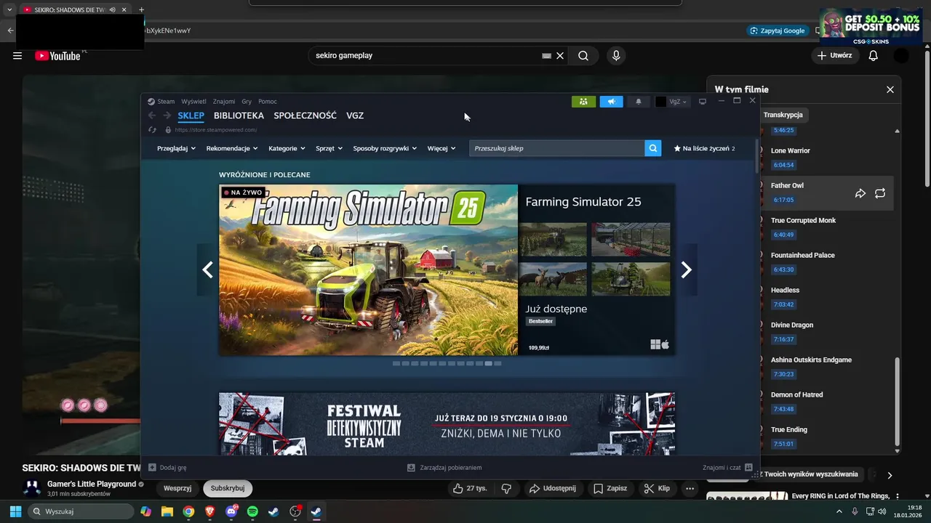931x523 pixels.
Task: Click the Utwórz create button
Action: [834, 55]
